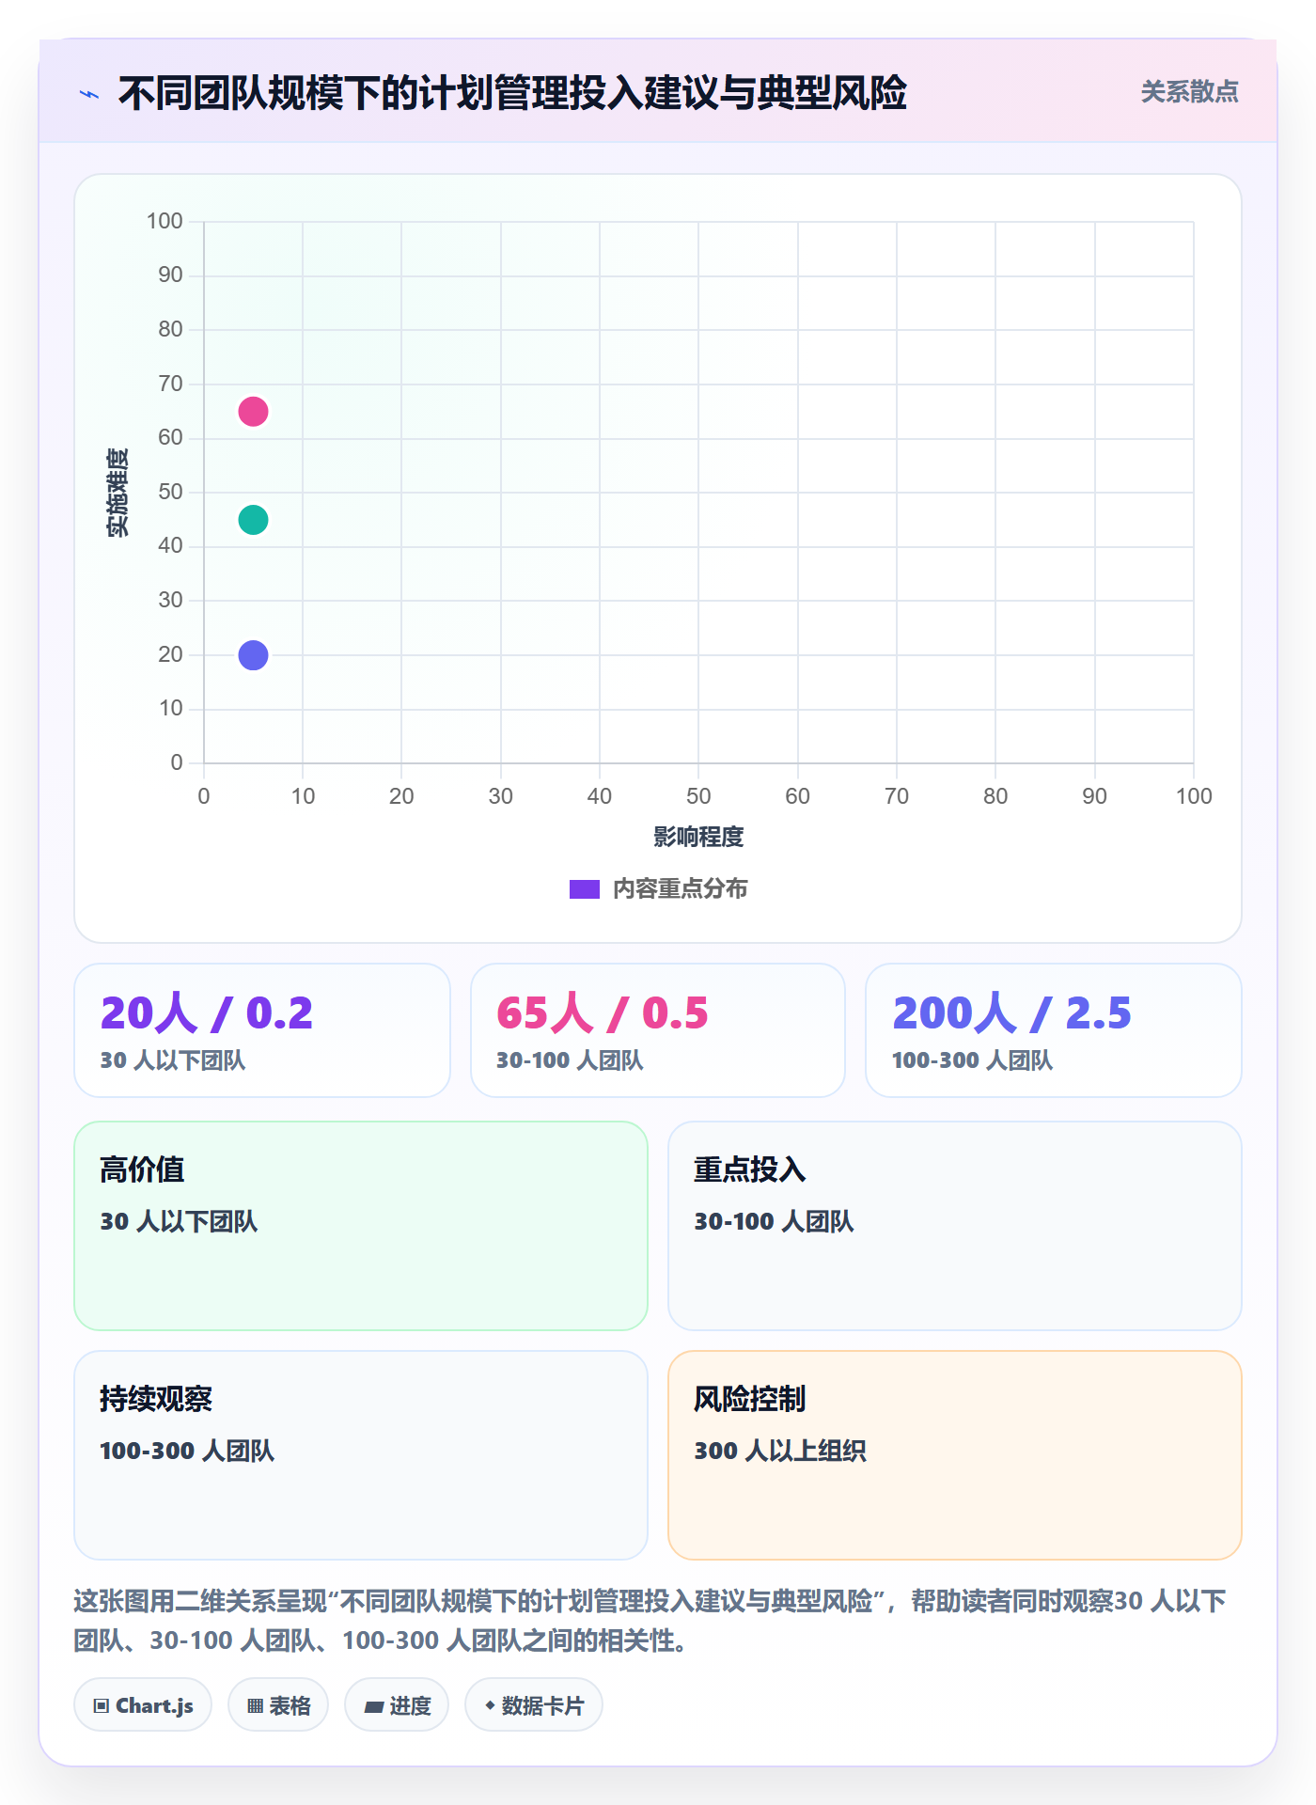1316x1805 pixels.
Task: Open the 持续观察 quadrant card heading
Action: click(x=156, y=1399)
